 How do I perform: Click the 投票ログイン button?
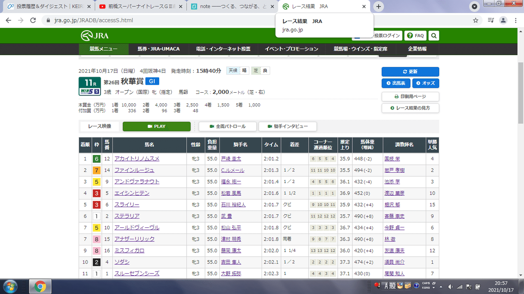point(377,36)
